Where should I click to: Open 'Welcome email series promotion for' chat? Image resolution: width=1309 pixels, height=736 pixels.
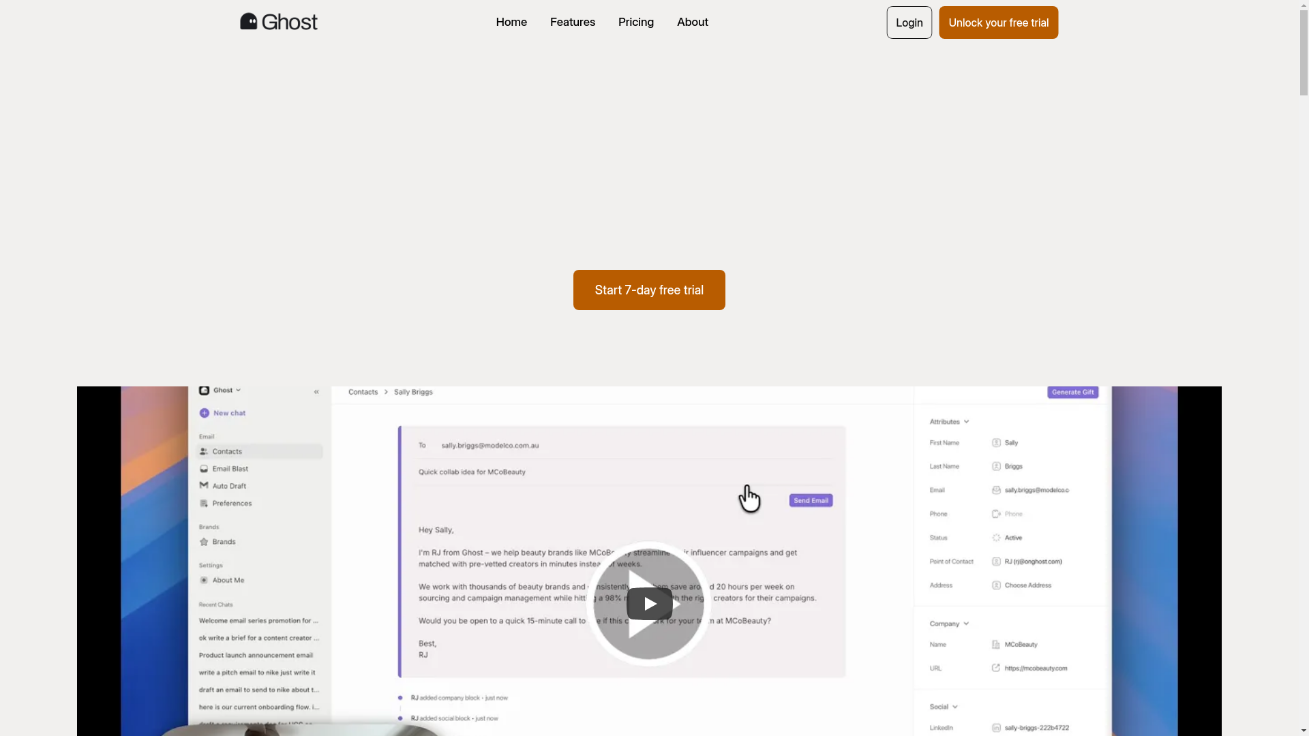258,621
